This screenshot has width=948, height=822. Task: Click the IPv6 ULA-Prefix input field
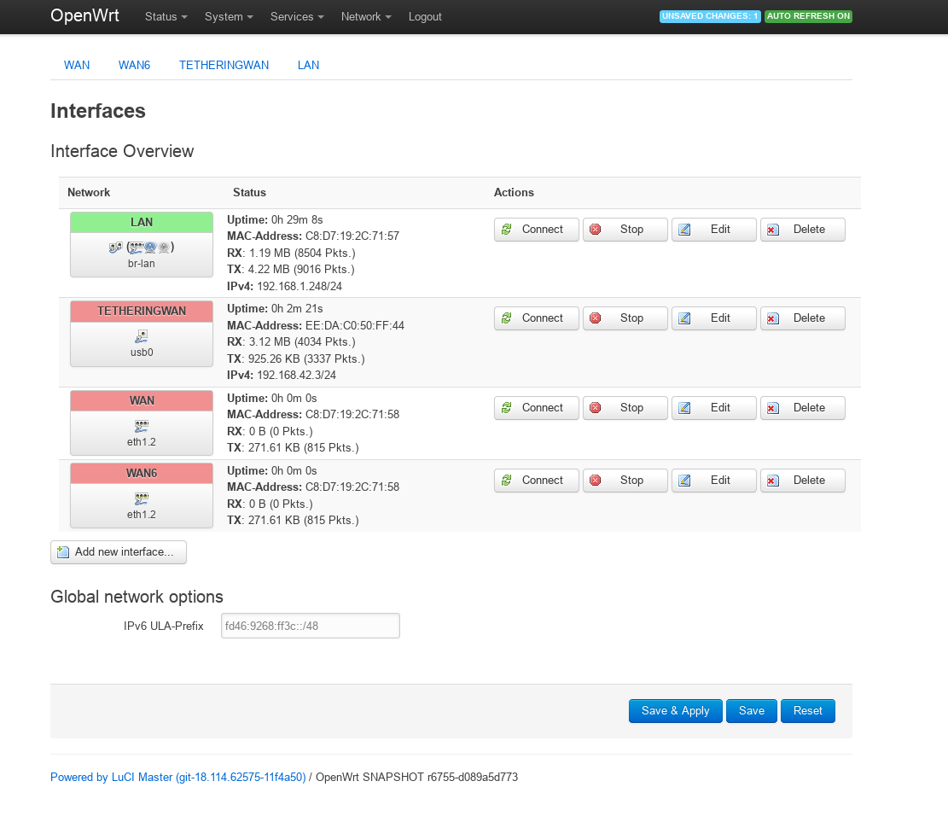coord(310,626)
